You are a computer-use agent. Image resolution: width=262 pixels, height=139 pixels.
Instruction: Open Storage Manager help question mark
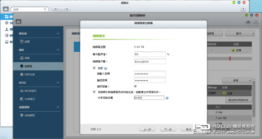point(256,22)
